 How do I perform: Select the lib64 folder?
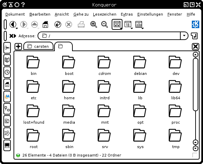(x=175, y=90)
